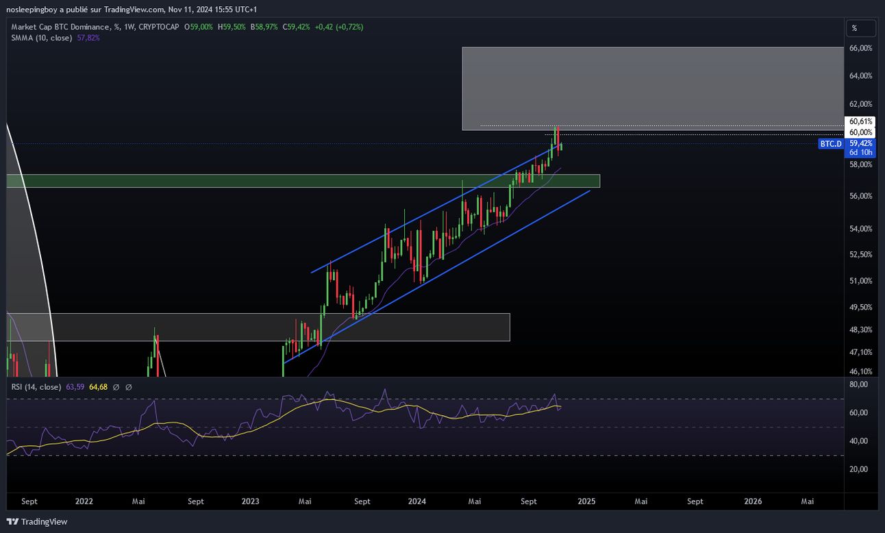
Task: Click the 60,00 RSI axis label
Action: [858, 412]
